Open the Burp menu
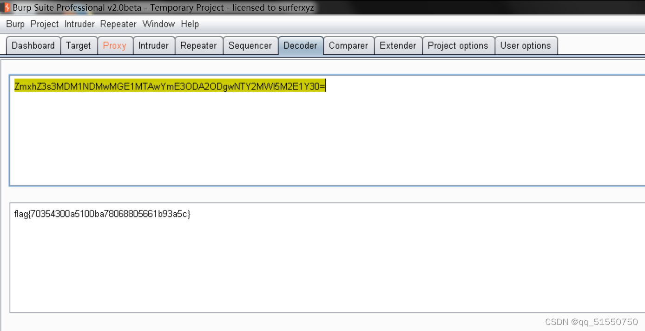This screenshot has height=331, width=645. coord(15,24)
